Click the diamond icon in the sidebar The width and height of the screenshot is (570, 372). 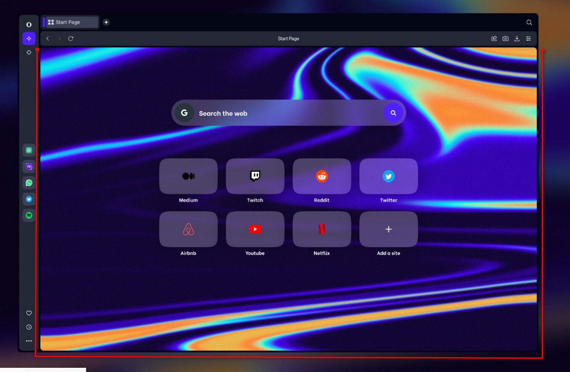tap(29, 52)
